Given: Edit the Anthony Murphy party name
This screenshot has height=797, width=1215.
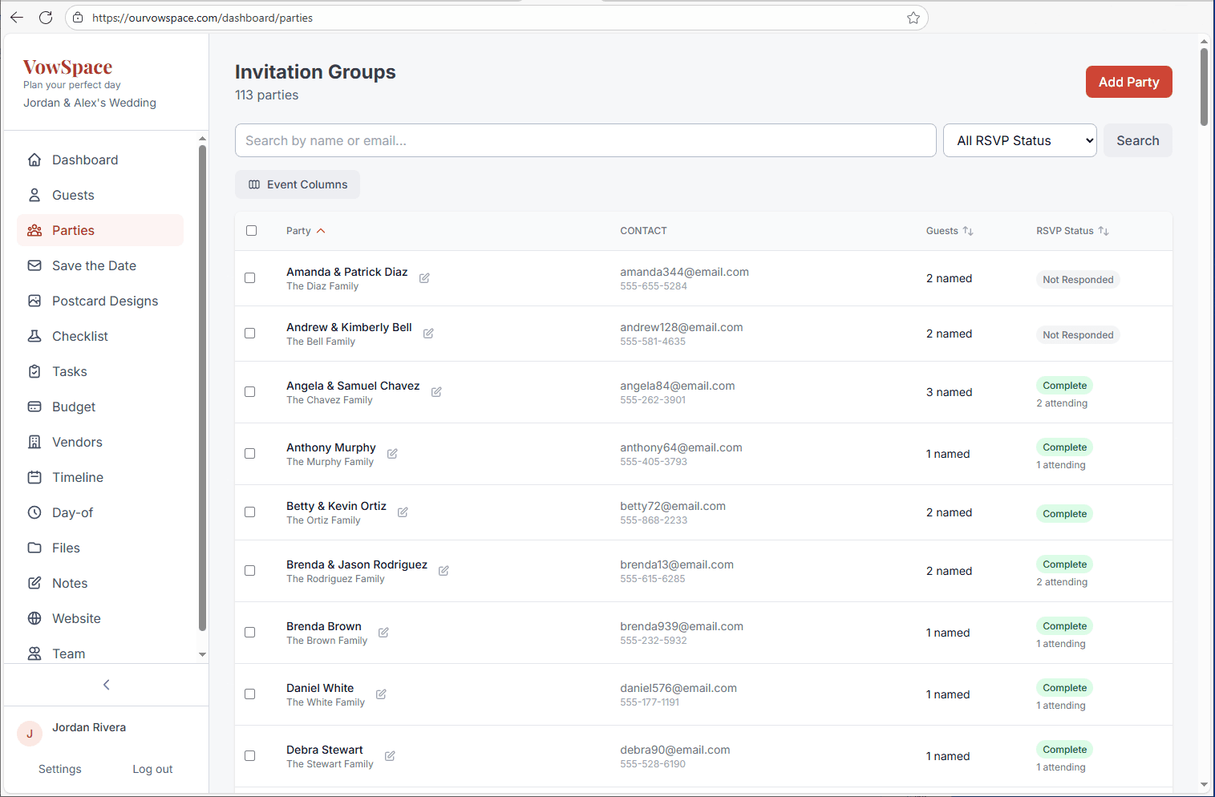Looking at the screenshot, I should (x=392, y=453).
